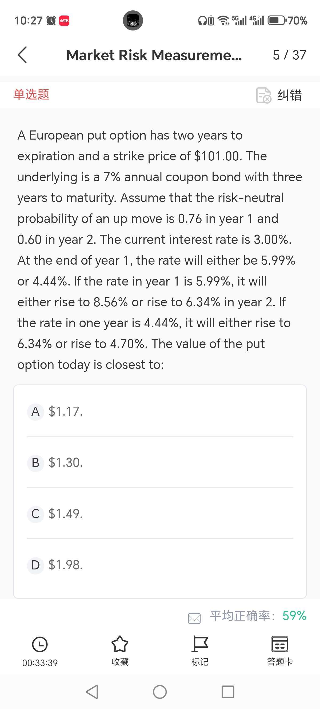The height and width of the screenshot is (709, 320).
Task: Tap the red notification icon in status bar
Action: [x=64, y=21]
